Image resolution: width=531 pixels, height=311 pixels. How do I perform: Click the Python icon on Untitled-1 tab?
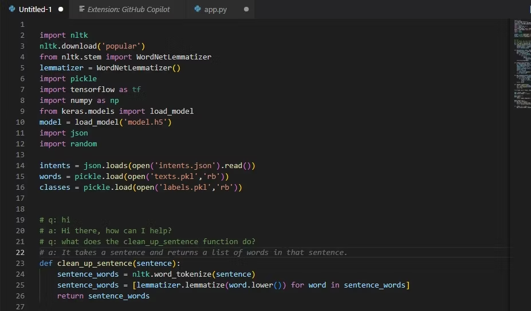(12, 9)
